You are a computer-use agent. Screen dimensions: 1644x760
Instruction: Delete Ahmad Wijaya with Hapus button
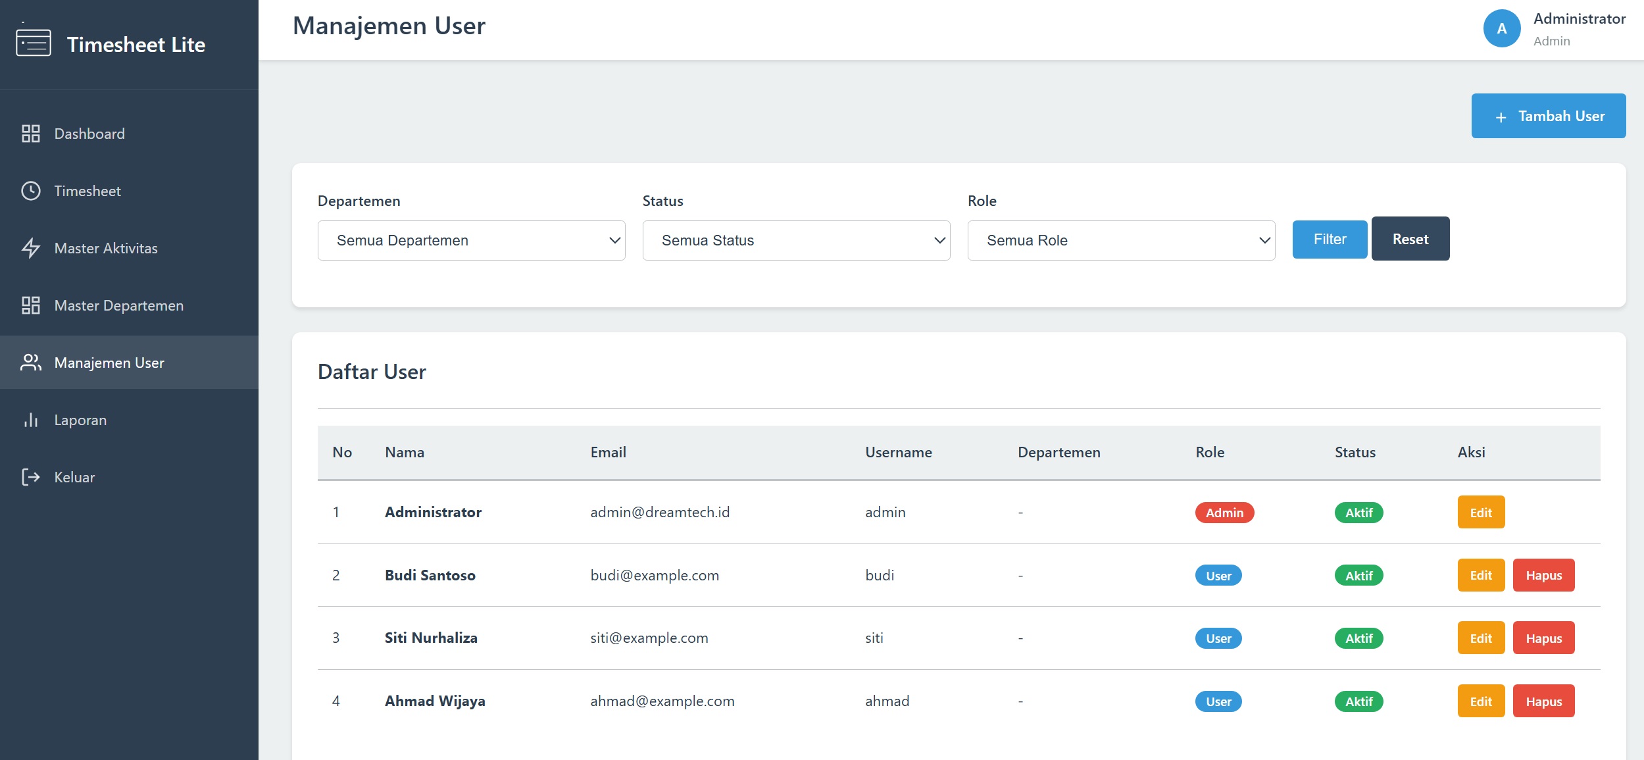pyautogui.click(x=1543, y=701)
